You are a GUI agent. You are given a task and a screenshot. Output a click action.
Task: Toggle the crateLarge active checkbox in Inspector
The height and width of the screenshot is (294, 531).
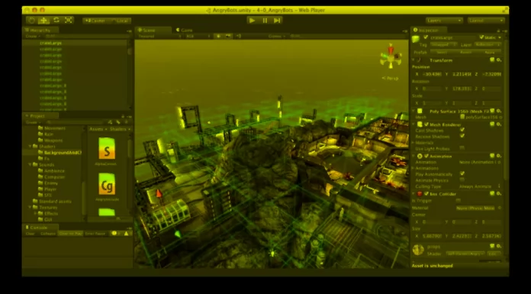(x=426, y=37)
